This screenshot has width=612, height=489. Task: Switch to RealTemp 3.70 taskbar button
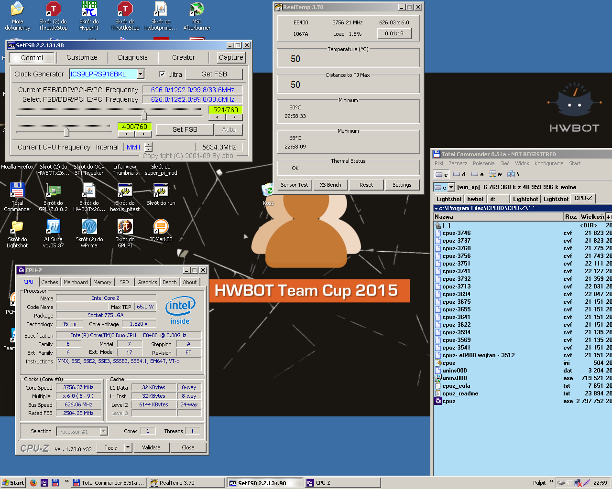186,483
